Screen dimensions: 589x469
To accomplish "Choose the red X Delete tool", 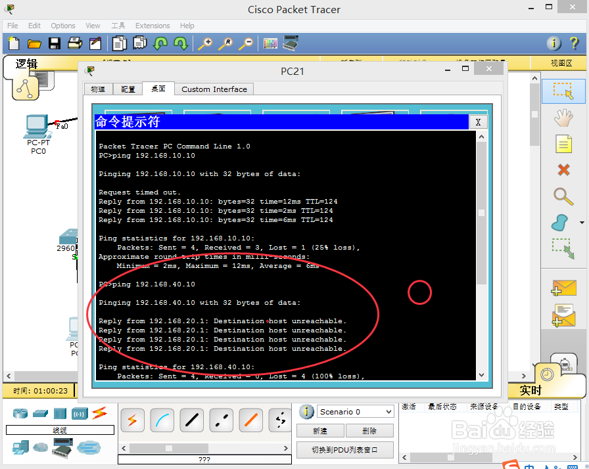I will coord(563,170).
